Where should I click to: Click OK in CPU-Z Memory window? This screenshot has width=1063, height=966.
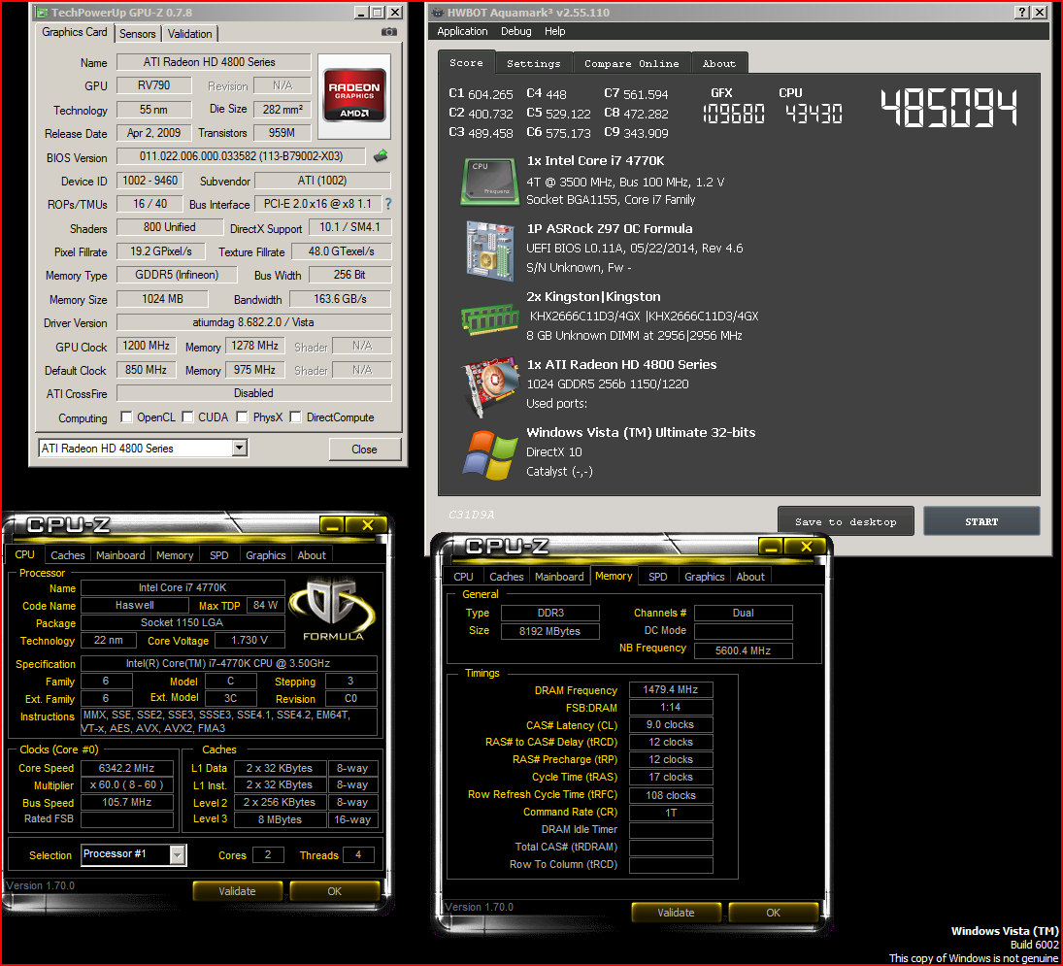(x=773, y=913)
